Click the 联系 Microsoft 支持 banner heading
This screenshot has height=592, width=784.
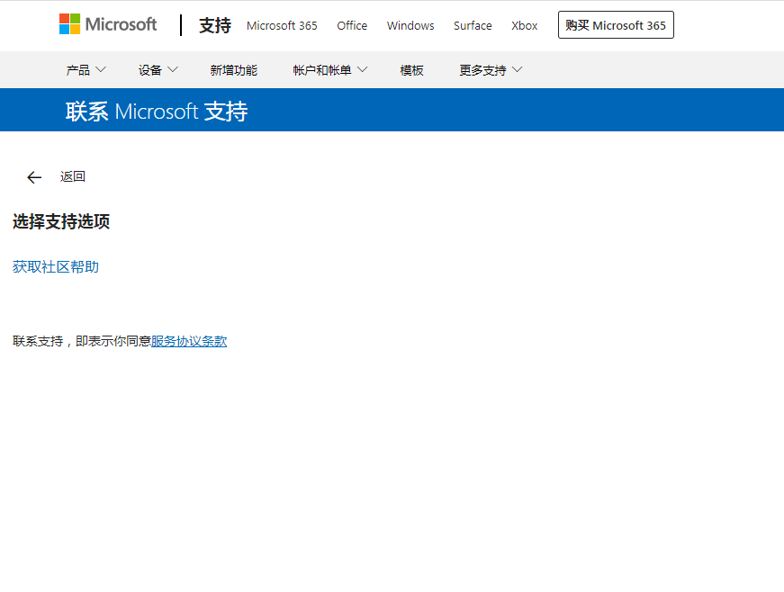tap(157, 111)
